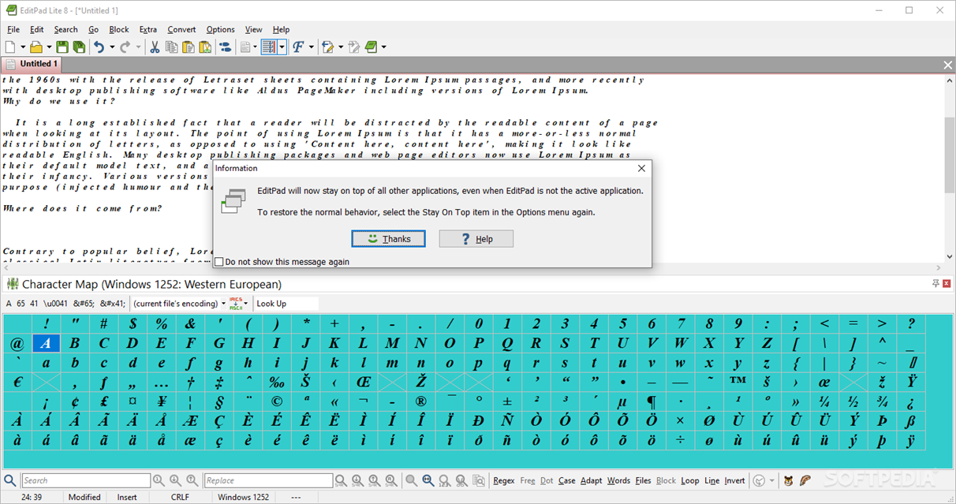Expand the Open file dropdown arrow
Image resolution: width=956 pixels, height=504 pixels.
coord(48,47)
